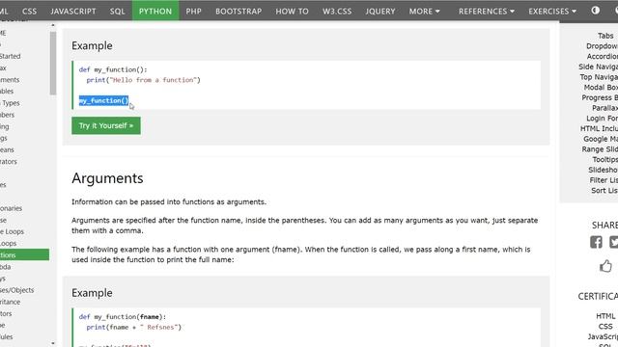Viewport: 618px width, 347px height.
Task: Open the Top Navigation how-to link
Action: (x=599, y=77)
